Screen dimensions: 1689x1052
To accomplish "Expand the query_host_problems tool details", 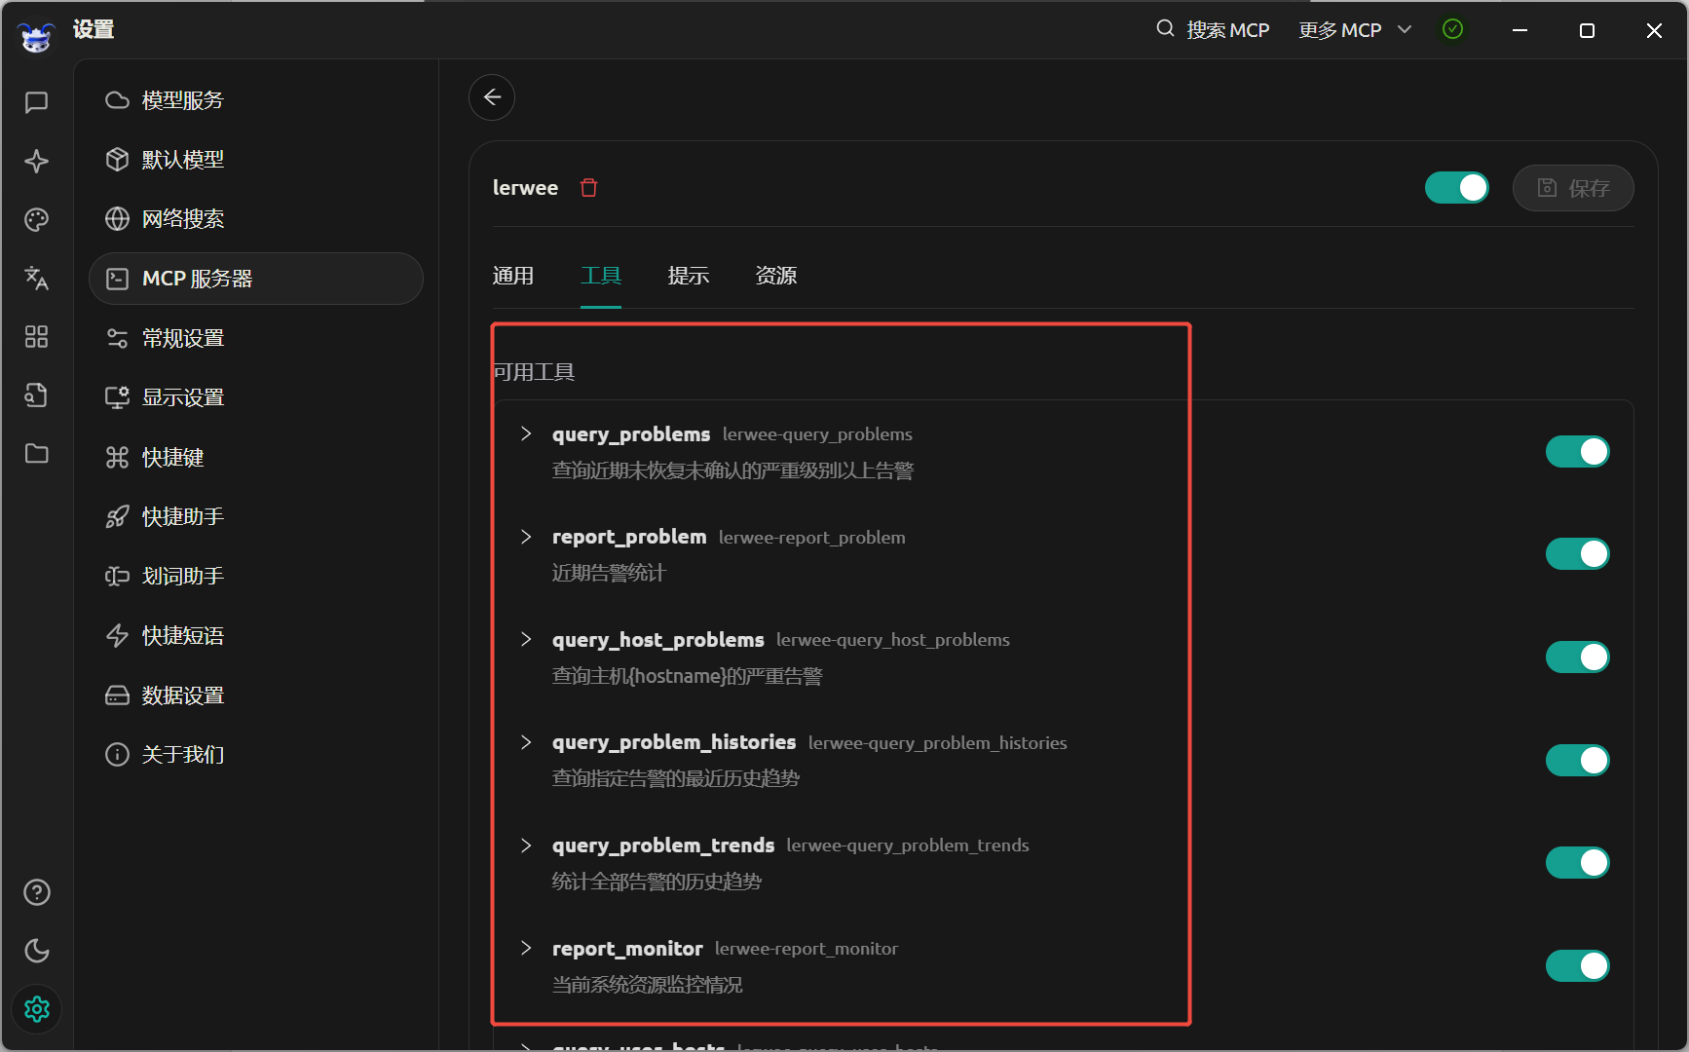I will [526, 639].
